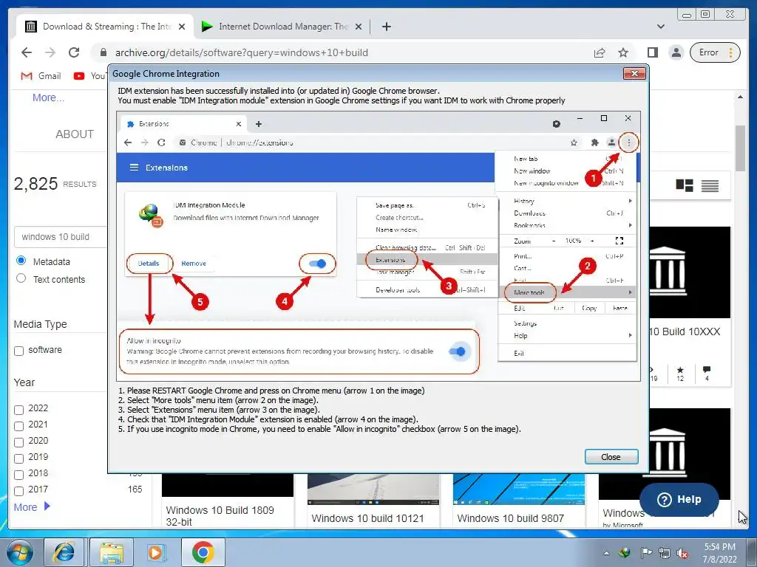Click the network tray icon
The width and height of the screenshot is (757, 567).
[x=665, y=554]
